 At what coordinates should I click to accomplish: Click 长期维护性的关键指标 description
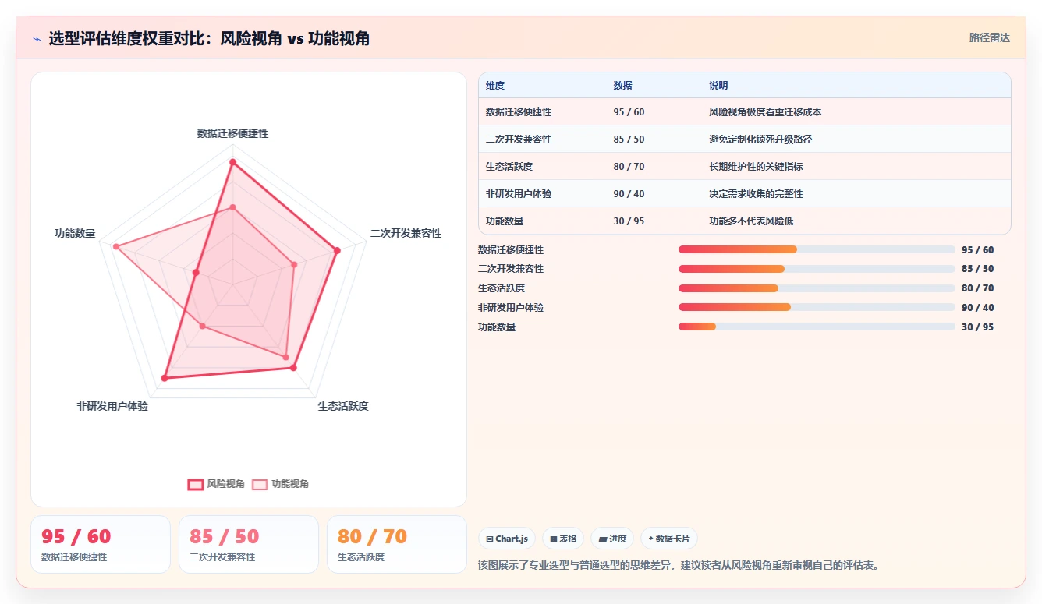point(756,167)
